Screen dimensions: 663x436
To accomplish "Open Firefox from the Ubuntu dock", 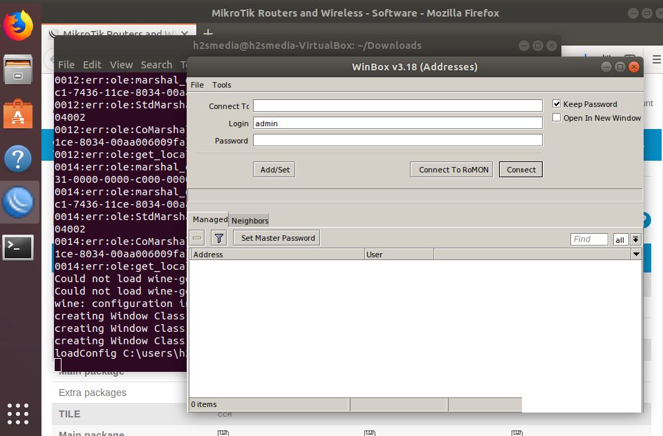I will point(18,26).
